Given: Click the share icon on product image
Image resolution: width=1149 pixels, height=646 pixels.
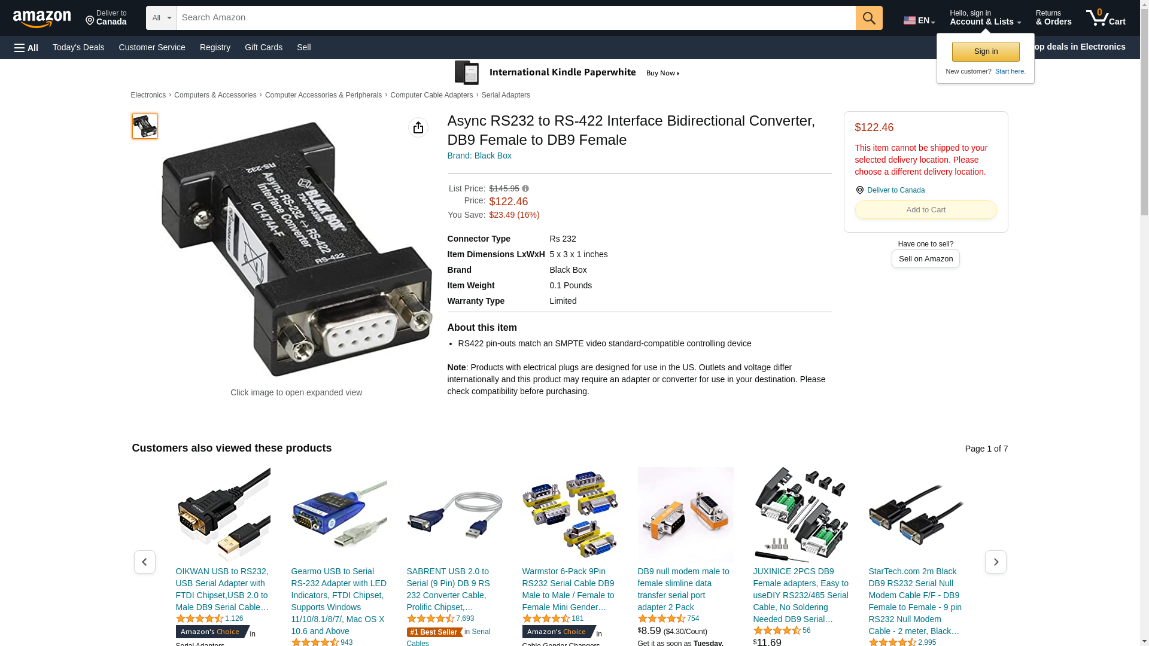Looking at the screenshot, I should [x=418, y=127].
